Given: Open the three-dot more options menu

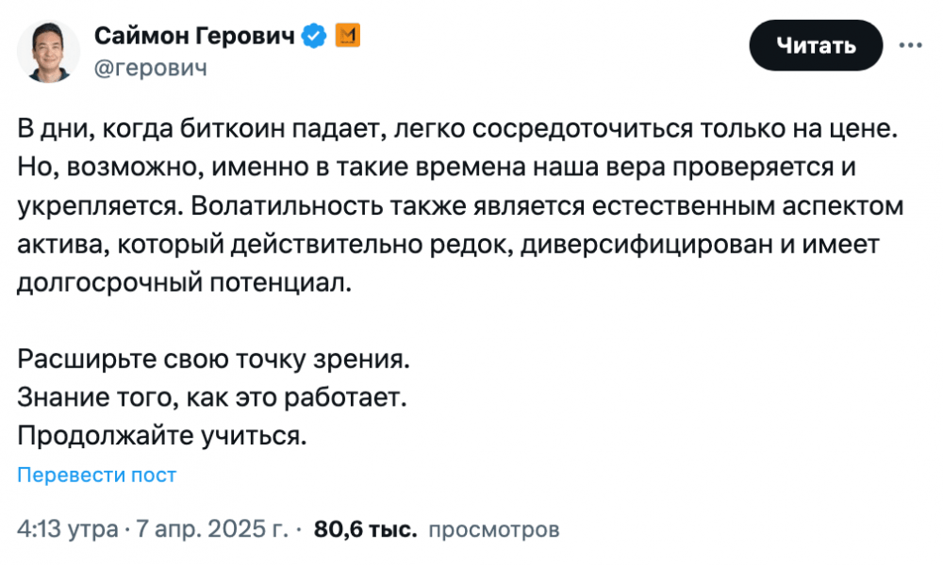Looking at the screenshot, I should pyautogui.click(x=910, y=44).
